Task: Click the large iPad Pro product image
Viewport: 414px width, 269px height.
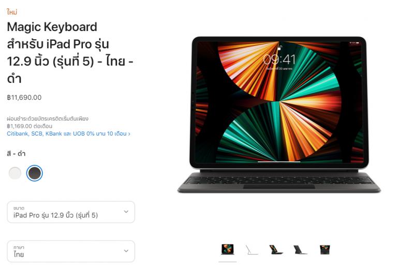Action: [x=279, y=114]
